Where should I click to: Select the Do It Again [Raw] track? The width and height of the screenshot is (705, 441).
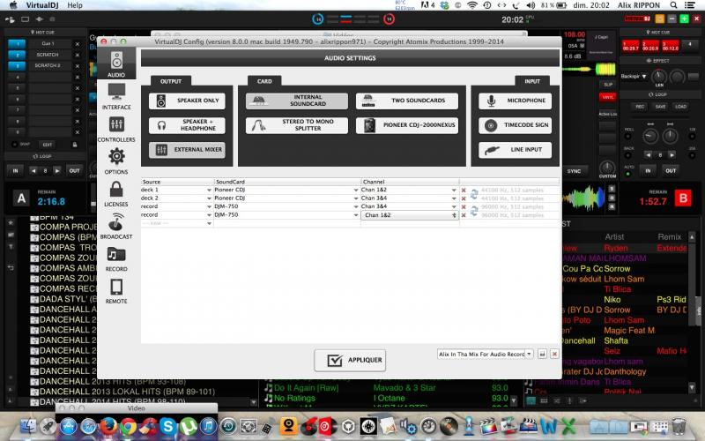[x=306, y=388]
